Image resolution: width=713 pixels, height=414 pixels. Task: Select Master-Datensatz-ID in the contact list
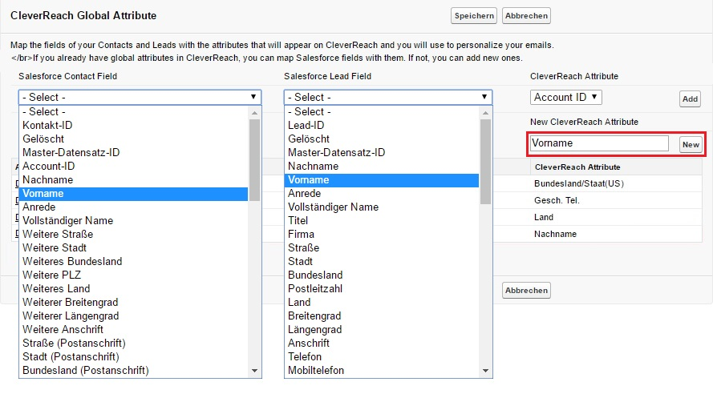click(133, 152)
